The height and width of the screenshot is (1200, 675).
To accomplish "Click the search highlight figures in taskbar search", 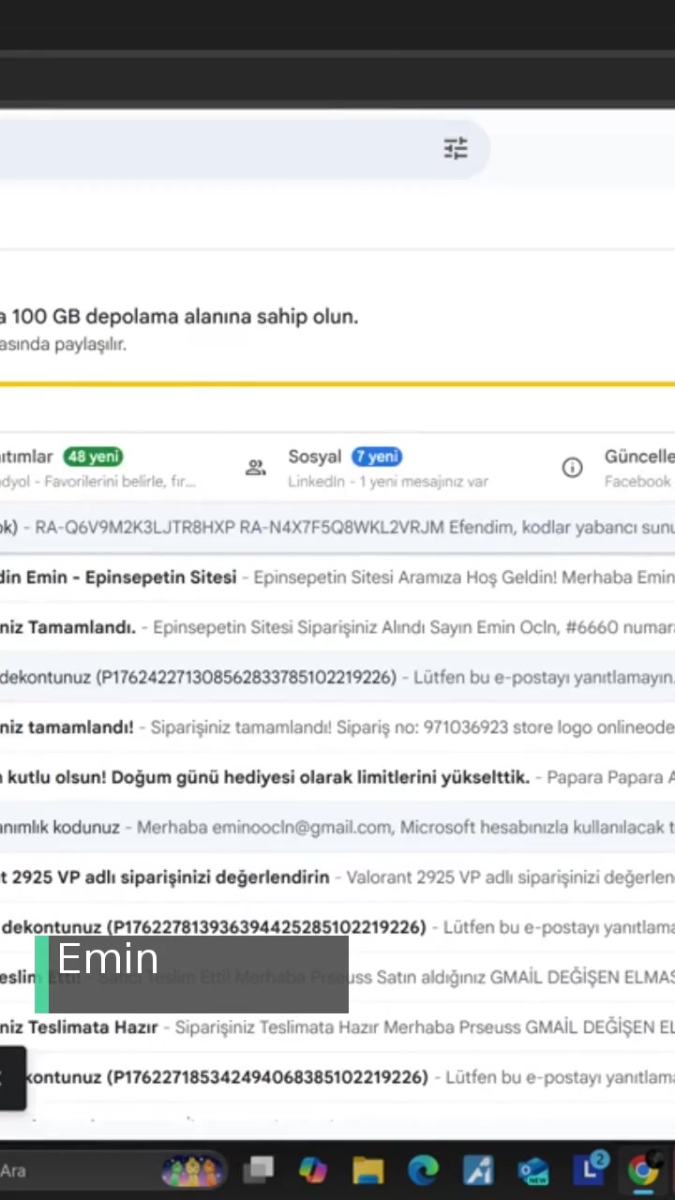I will tap(192, 1170).
